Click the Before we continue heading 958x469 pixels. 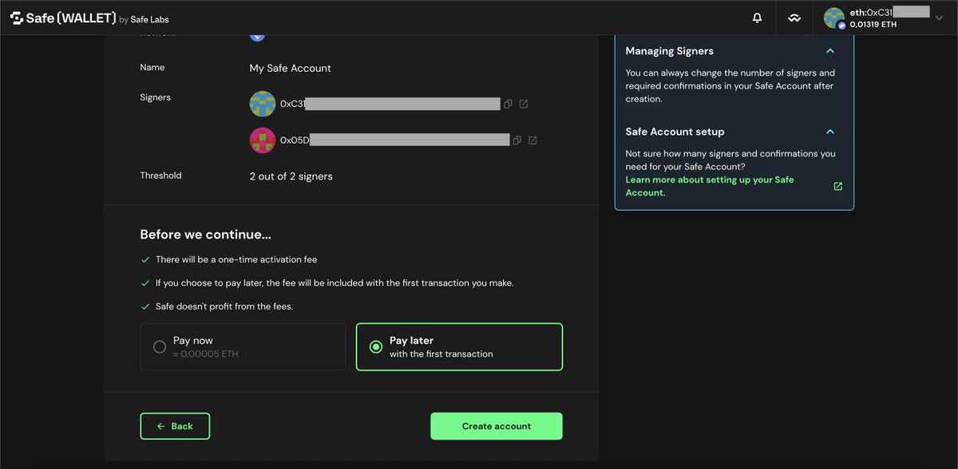coord(205,235)
